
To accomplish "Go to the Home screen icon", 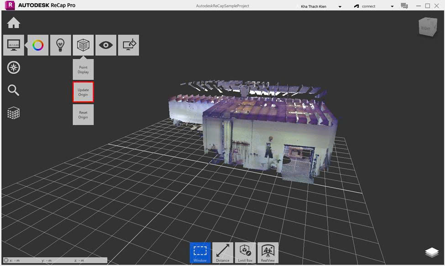I will (13, 23).
